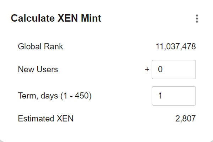Click the plus sign beside New Users

click(x=147, y=69)
